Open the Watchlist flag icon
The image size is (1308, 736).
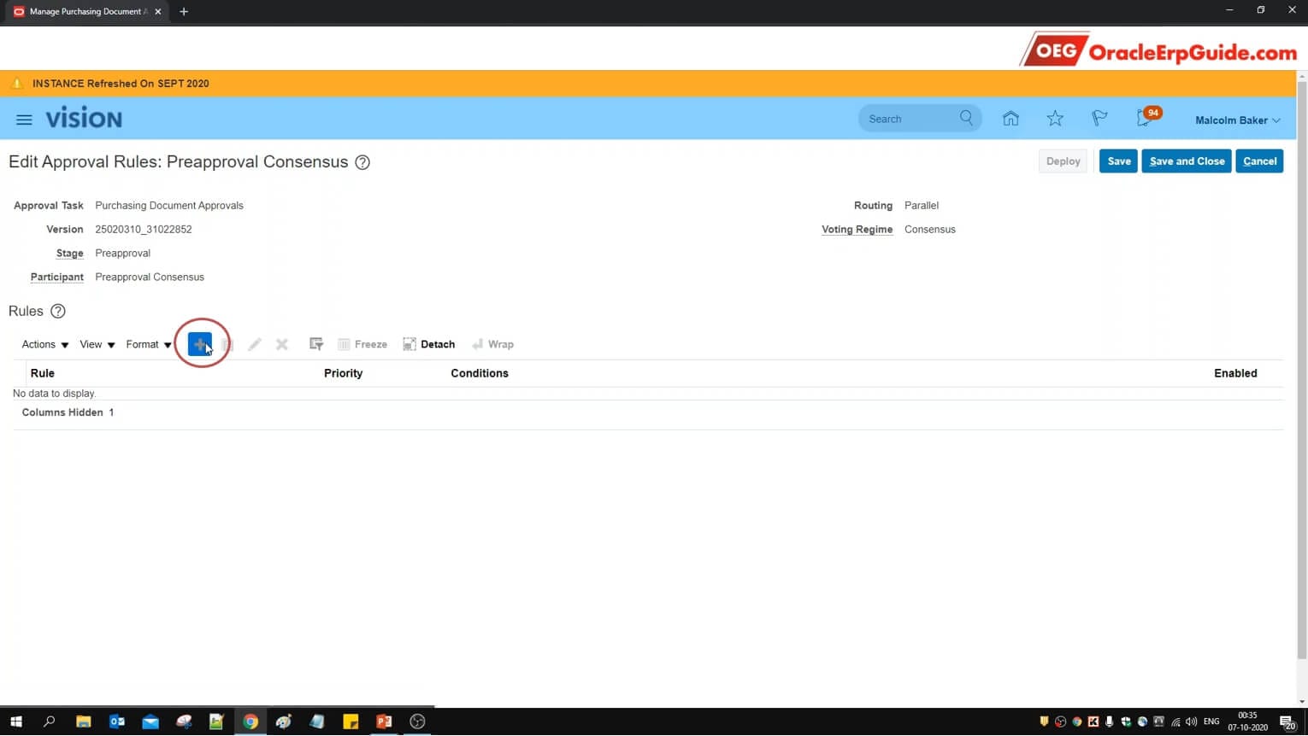coord(1099,119)
